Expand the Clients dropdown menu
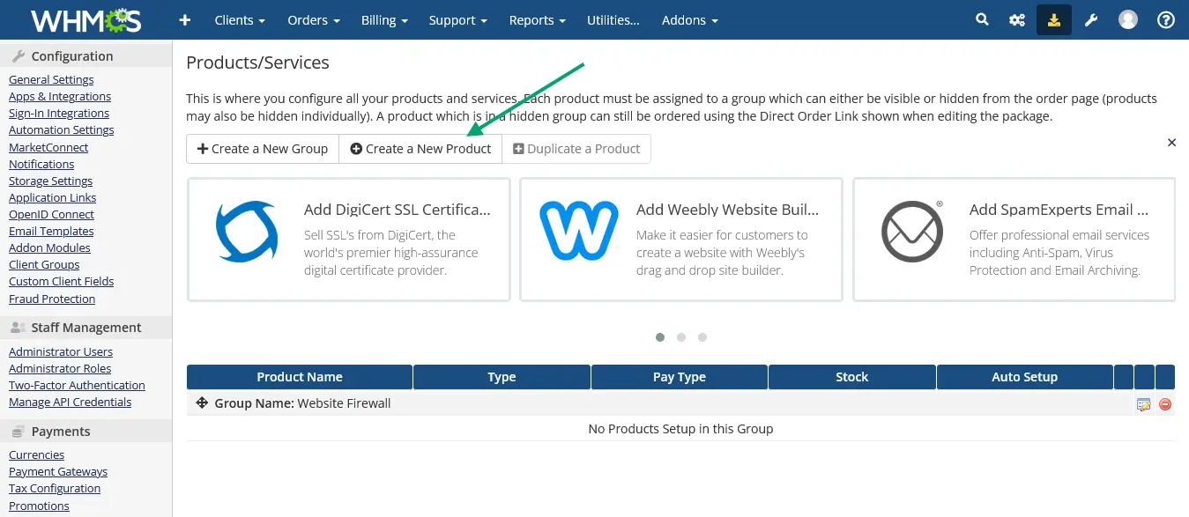The height and width of the screenshot is (517, 1189). click(x=240, y=19)
